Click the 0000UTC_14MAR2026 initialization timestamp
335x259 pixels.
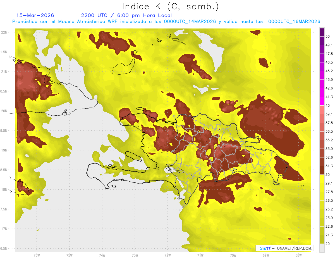[x=190, y=22]
